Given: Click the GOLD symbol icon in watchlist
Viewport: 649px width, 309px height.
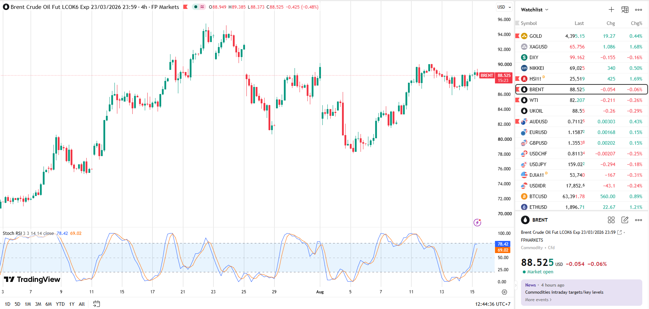Looking at the screenshot, I should [524, 36].
